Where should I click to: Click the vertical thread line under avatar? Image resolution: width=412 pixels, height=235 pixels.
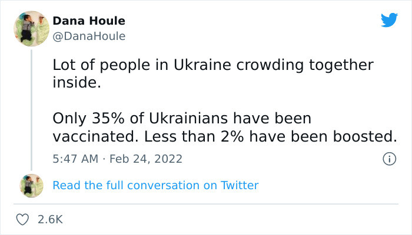pos(32,110)
